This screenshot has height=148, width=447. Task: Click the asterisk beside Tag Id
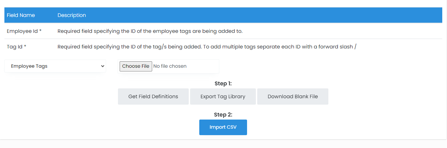25,46
